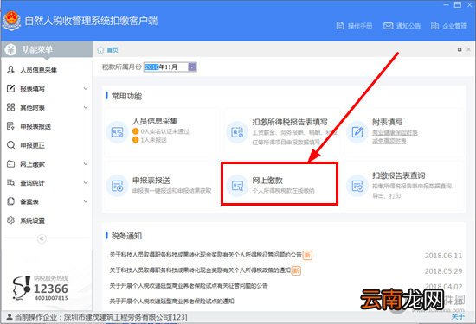Click the 其他附表 grid icon in sidebar
The height and width of the screenshot is (324, 476).
10,107
